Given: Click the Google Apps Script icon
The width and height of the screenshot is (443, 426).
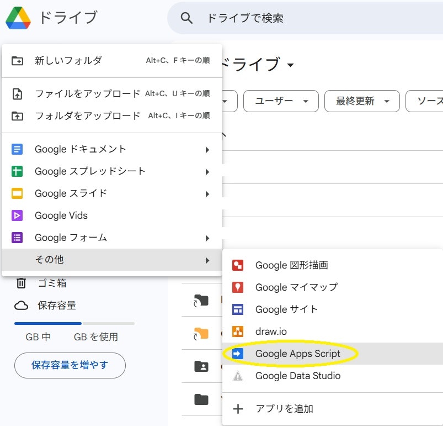Looking at the screenshot, I should click(238, 354).
